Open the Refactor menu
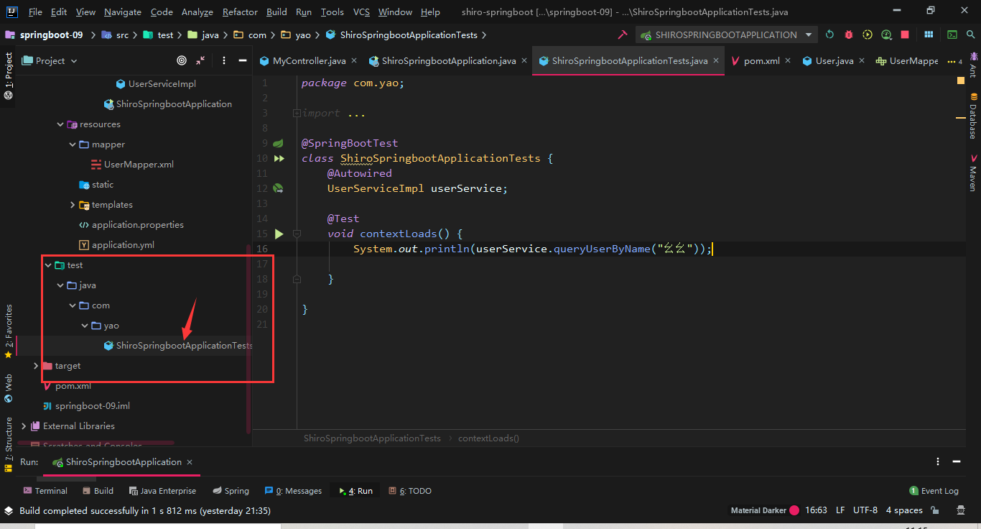Image resolution: width=981 pixels, height=529 pixels. [240, 12]
